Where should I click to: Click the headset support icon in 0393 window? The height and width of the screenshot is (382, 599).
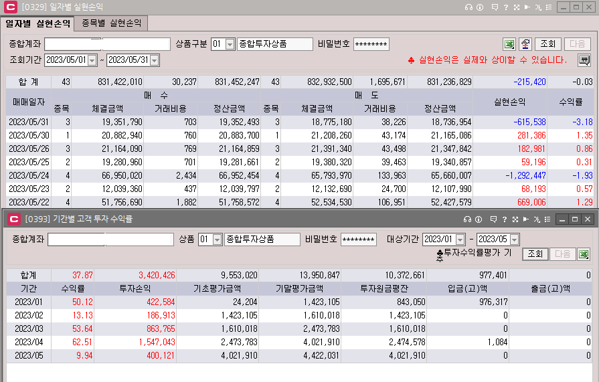point(467,219)
